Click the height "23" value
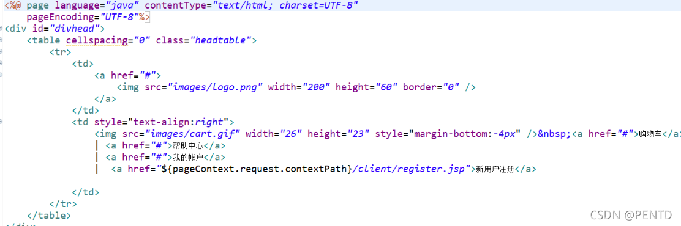The width and height of the screenshot is (681, 226). (x=359, y=134)
